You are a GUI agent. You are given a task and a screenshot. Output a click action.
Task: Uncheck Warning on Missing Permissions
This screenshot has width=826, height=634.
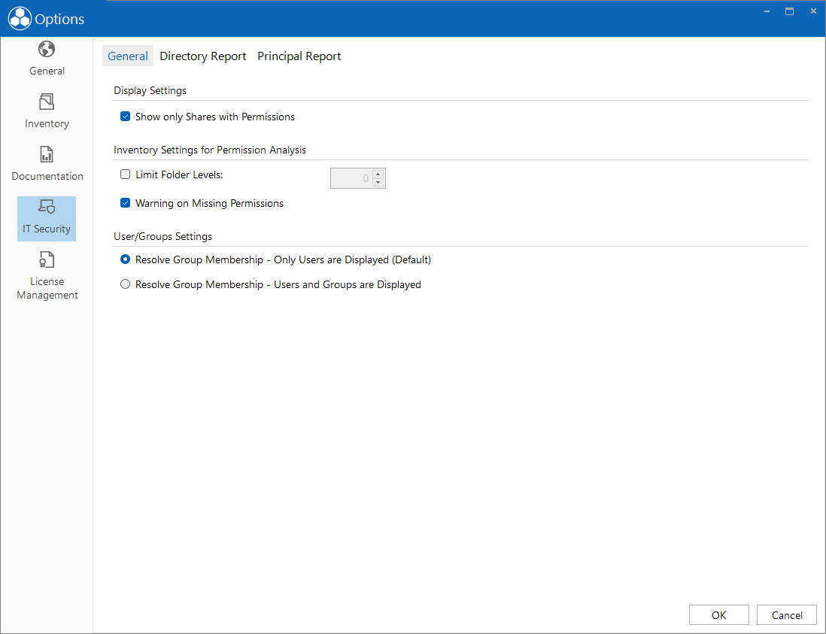[x=126, y=203]
